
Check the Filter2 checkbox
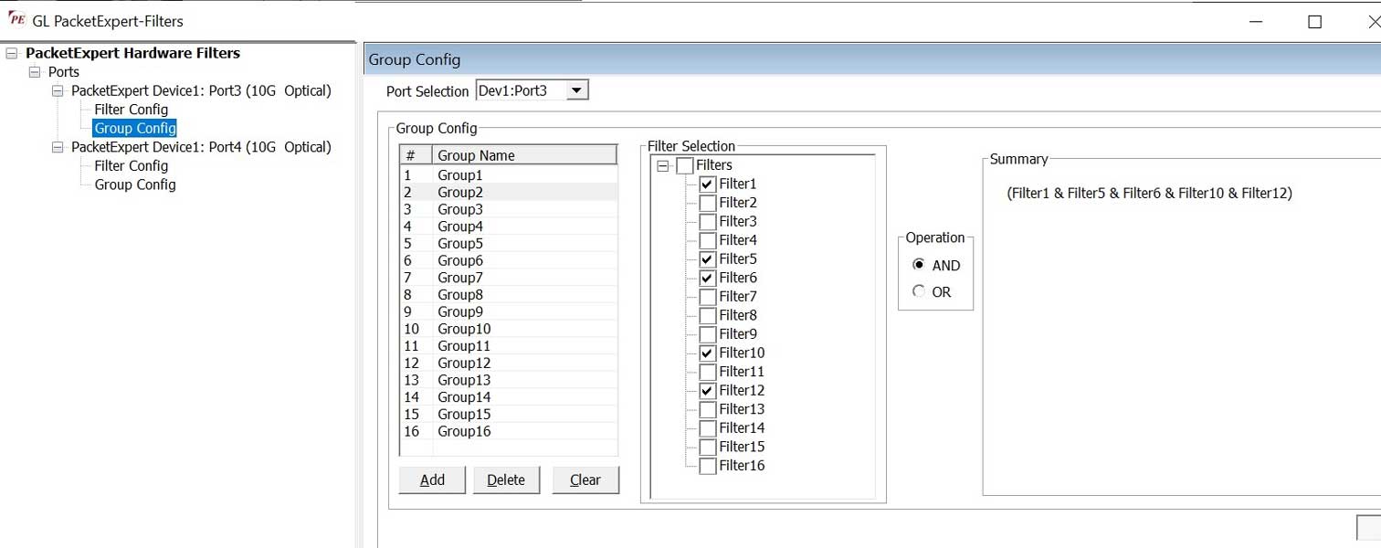point(708,203)
